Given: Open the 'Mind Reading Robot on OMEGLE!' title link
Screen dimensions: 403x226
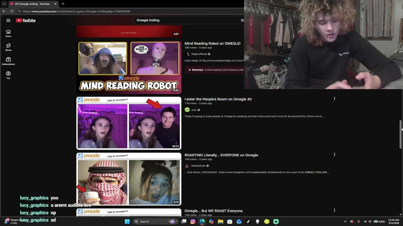Looking at the screenshot, I should (213, 43).
